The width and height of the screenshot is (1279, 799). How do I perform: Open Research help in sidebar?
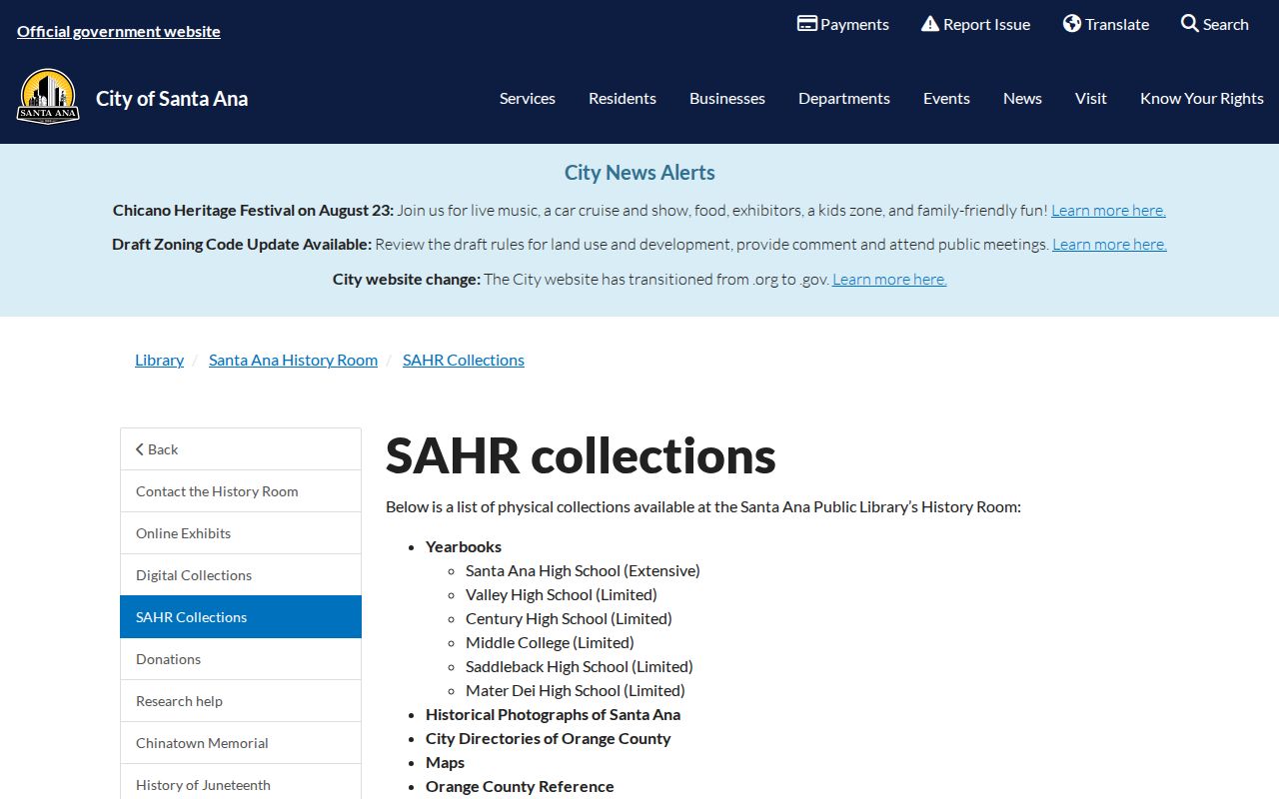[x=241, y=701]
